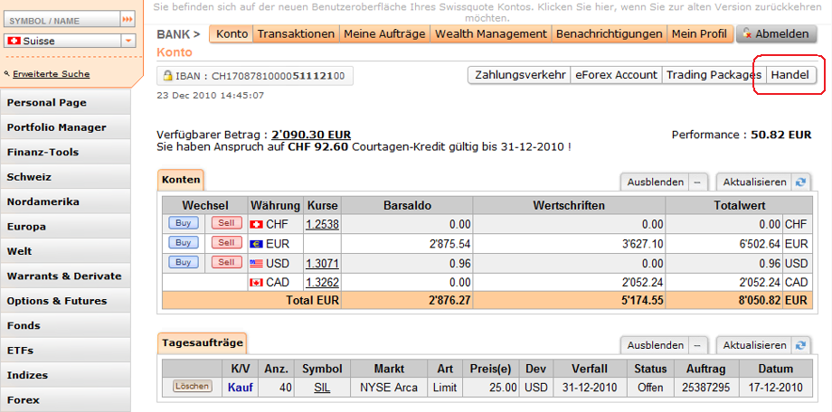
Task: Open Personal Page in the sidebar
Action: (65, 102)
